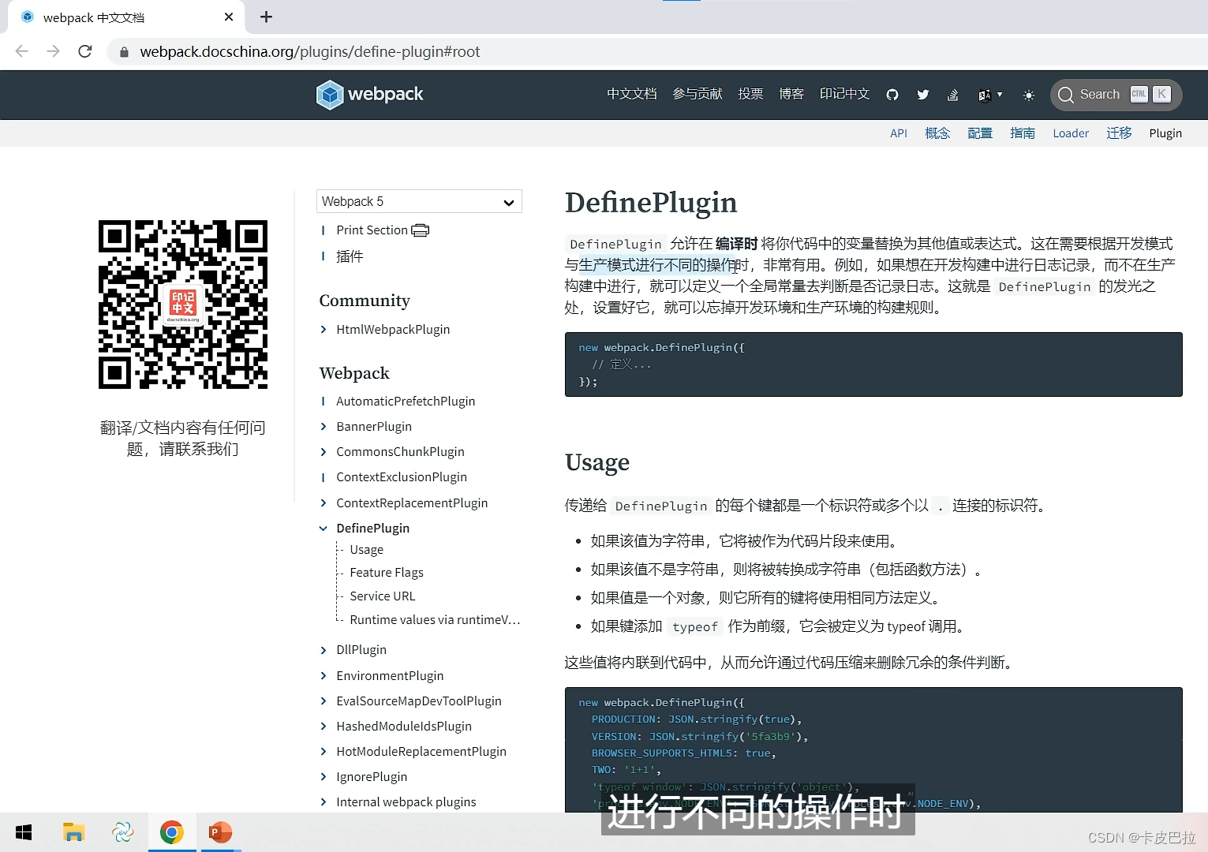Open the 印记中文 header link
The image size is (1208, 852).
point(844,94)
